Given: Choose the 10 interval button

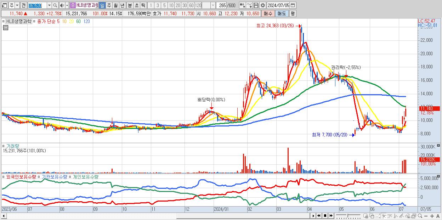Looking at the screenshot, I should pyautogui.click(x=171, y=5).
